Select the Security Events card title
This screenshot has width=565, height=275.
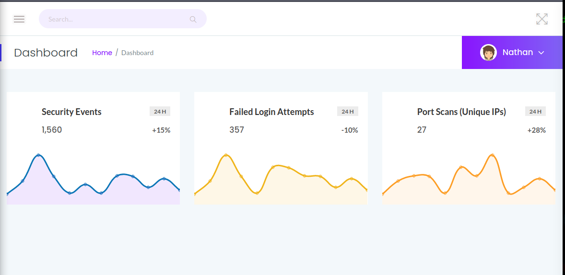[71, 112]
